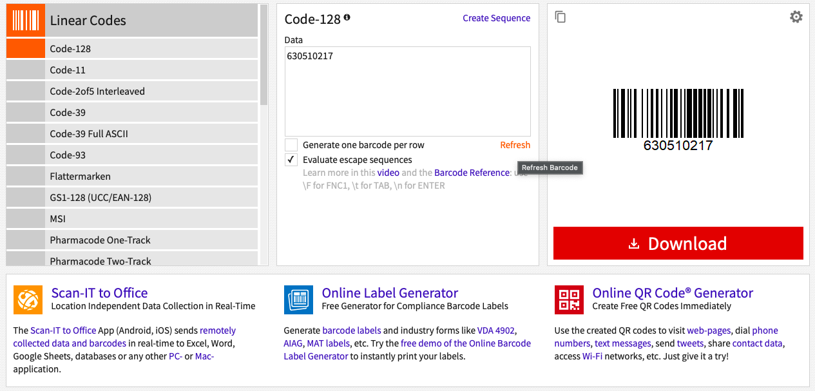
Task: Click into the Data text field
Action: [408, 91]
